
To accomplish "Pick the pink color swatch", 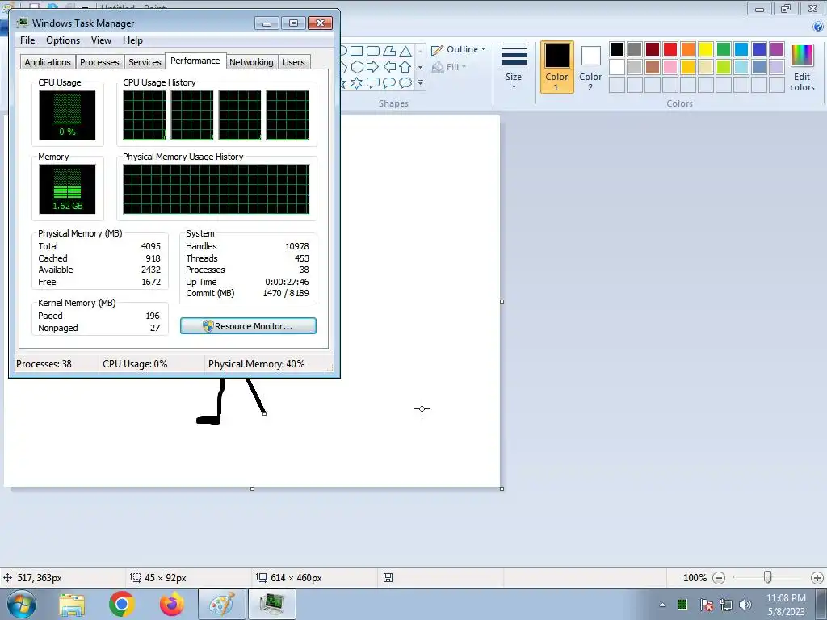I will [x=670, y=67].
